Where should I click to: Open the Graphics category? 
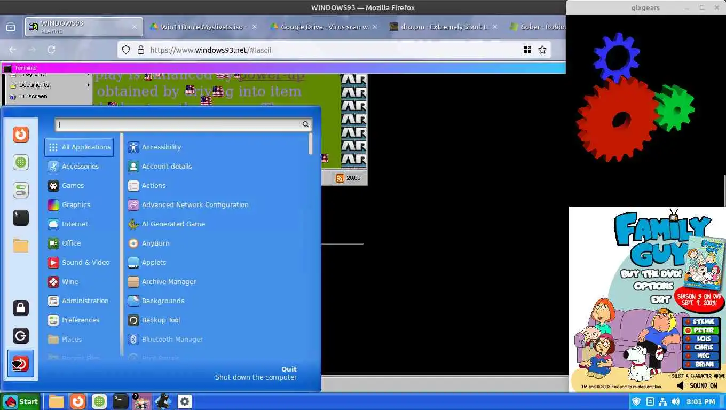tap(79, 205)
